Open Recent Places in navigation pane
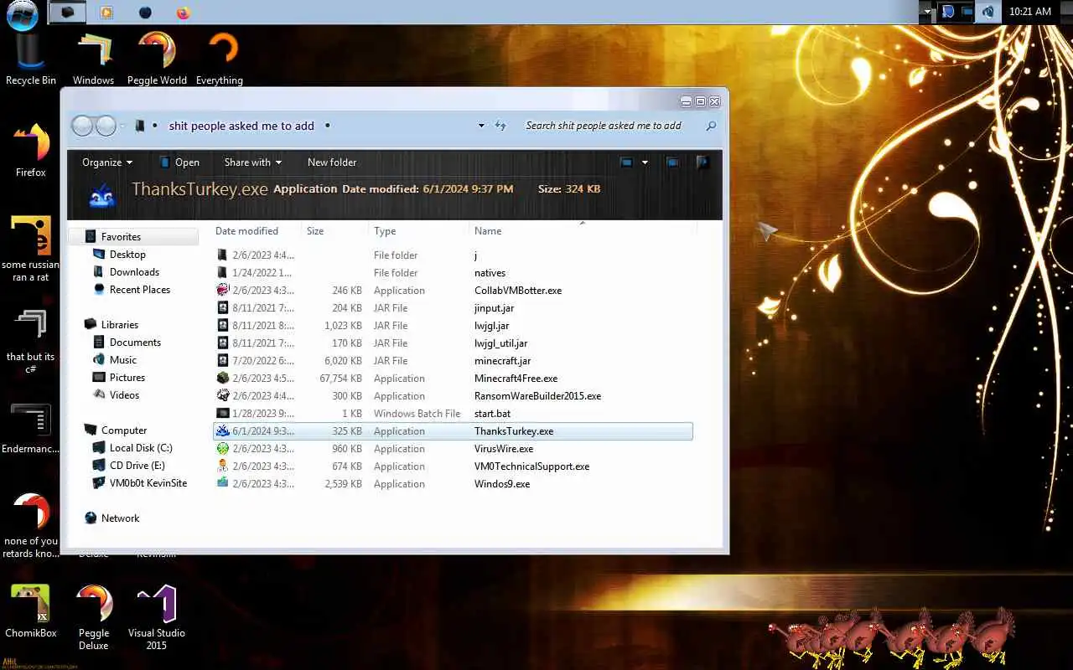Screen dimensions: 1073x670 point(139,290)
